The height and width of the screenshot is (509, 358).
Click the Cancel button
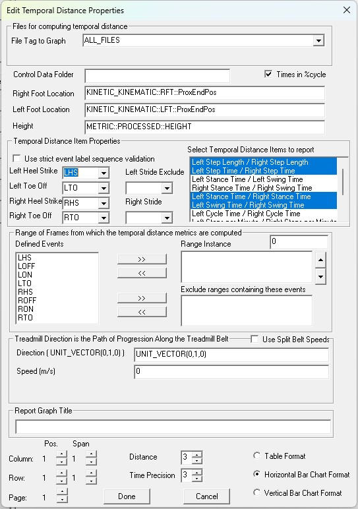207,496
